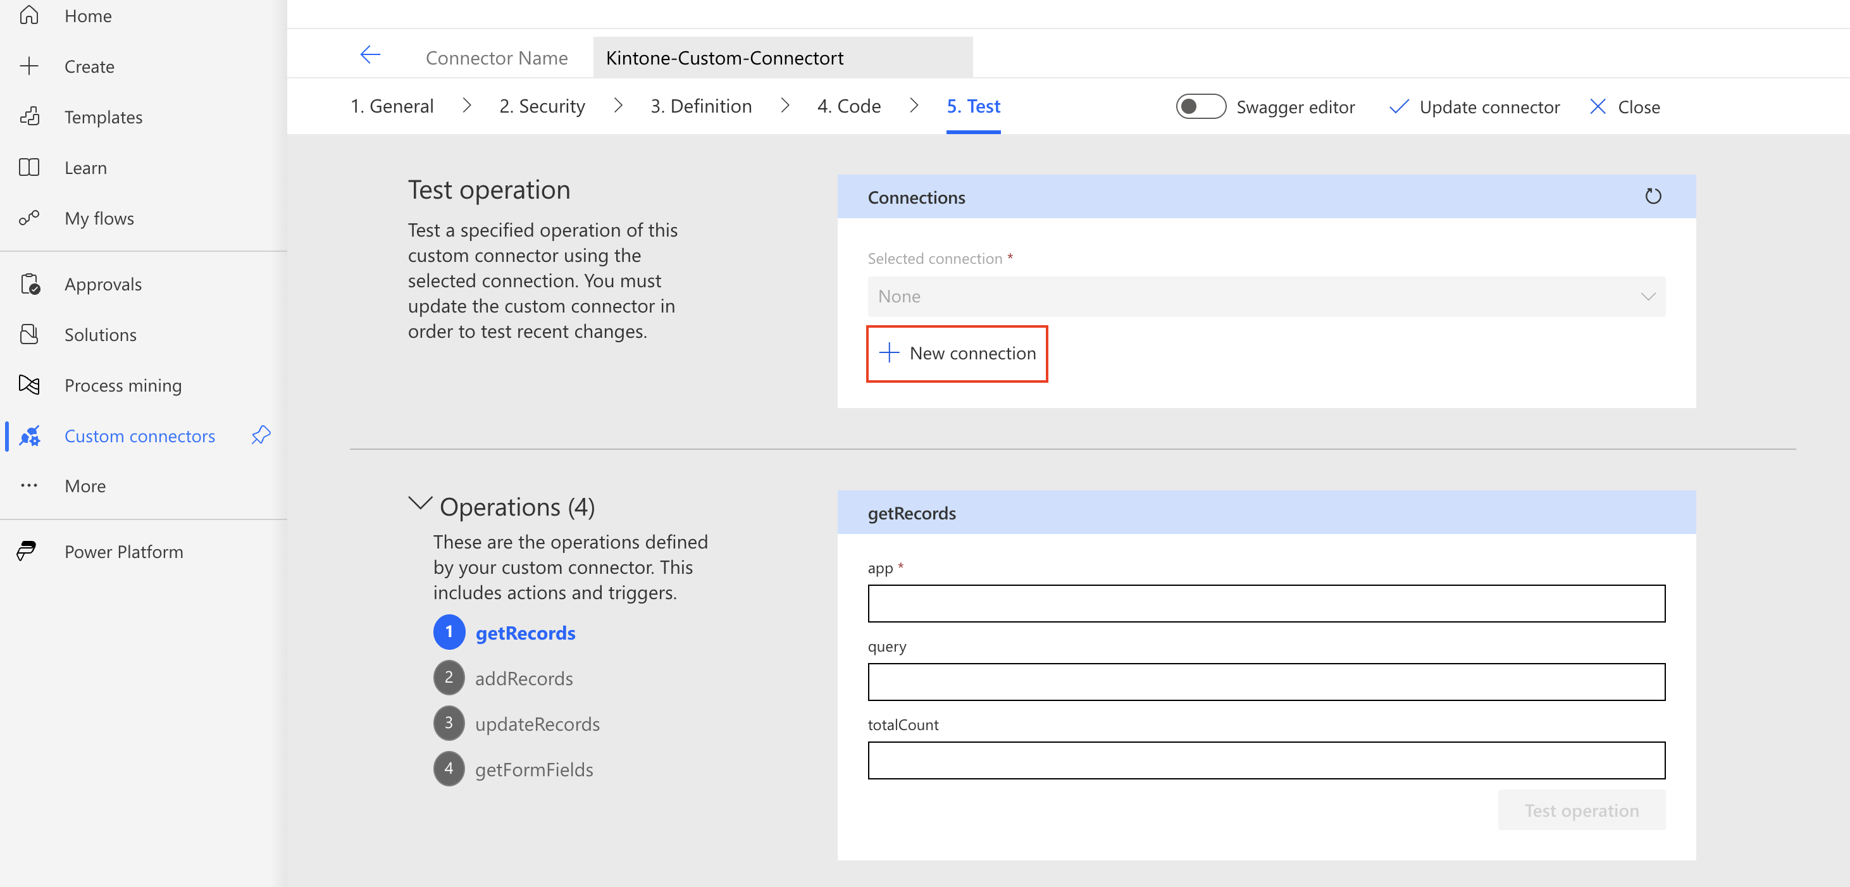Screen dimensions: 1850x887
Task: Collapse the Operations (4) section
Action: pyautogui.click(x=420, y=504)
